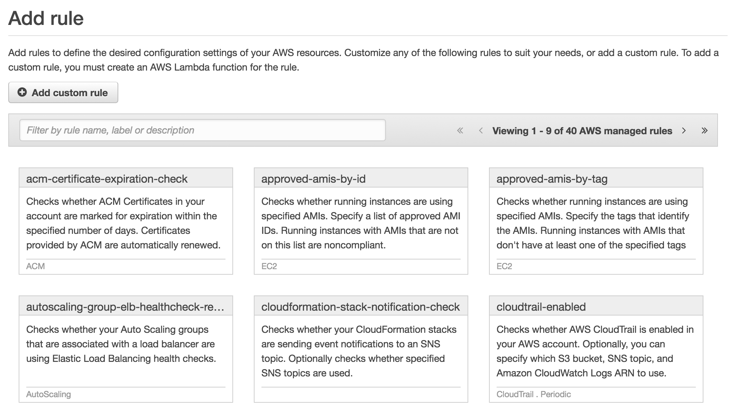Image resolution: width=738 pixels, height=411 pixels.
Task: Select the approved-amis-by-id rule title
Action: [x=313, y=179]
